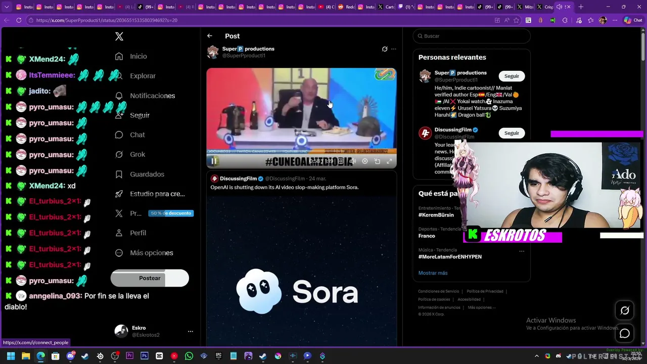Expand Más opciones in the footer
Image resolution: width=647 pixels, height=364 pixels.
[x=481, y=307]
